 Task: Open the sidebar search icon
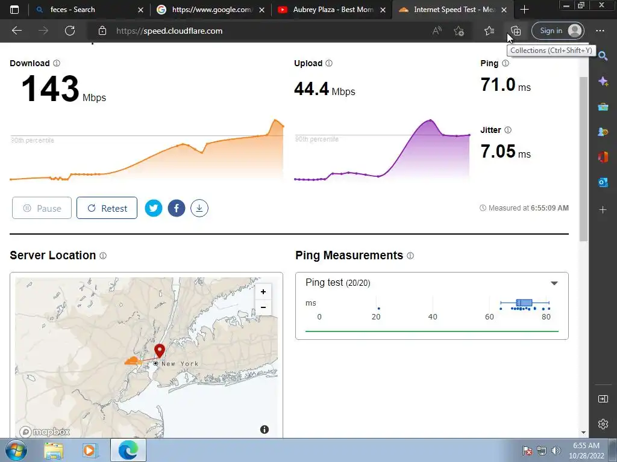pyautogui.click(x=603, y=56)
